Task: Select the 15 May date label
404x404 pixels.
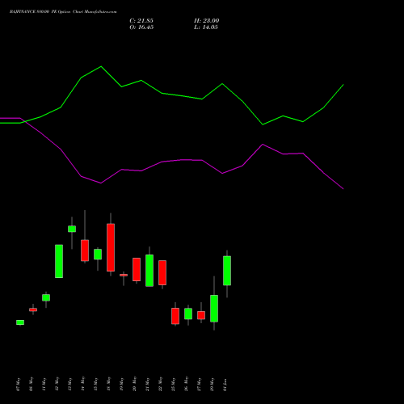Action: coord(95,384)
